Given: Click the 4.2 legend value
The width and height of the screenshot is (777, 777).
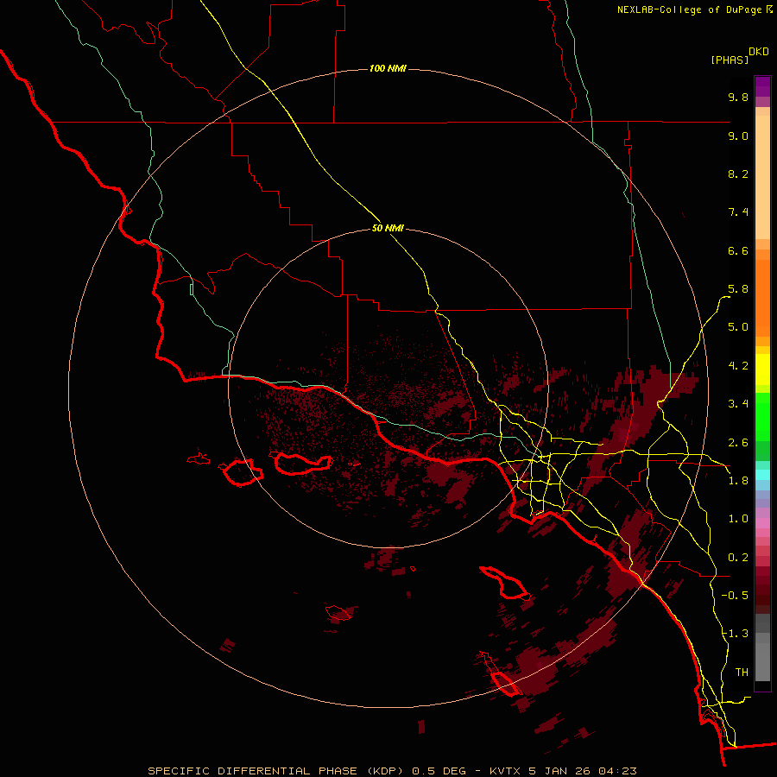Looking at the screenshot, I should [738, 366].
